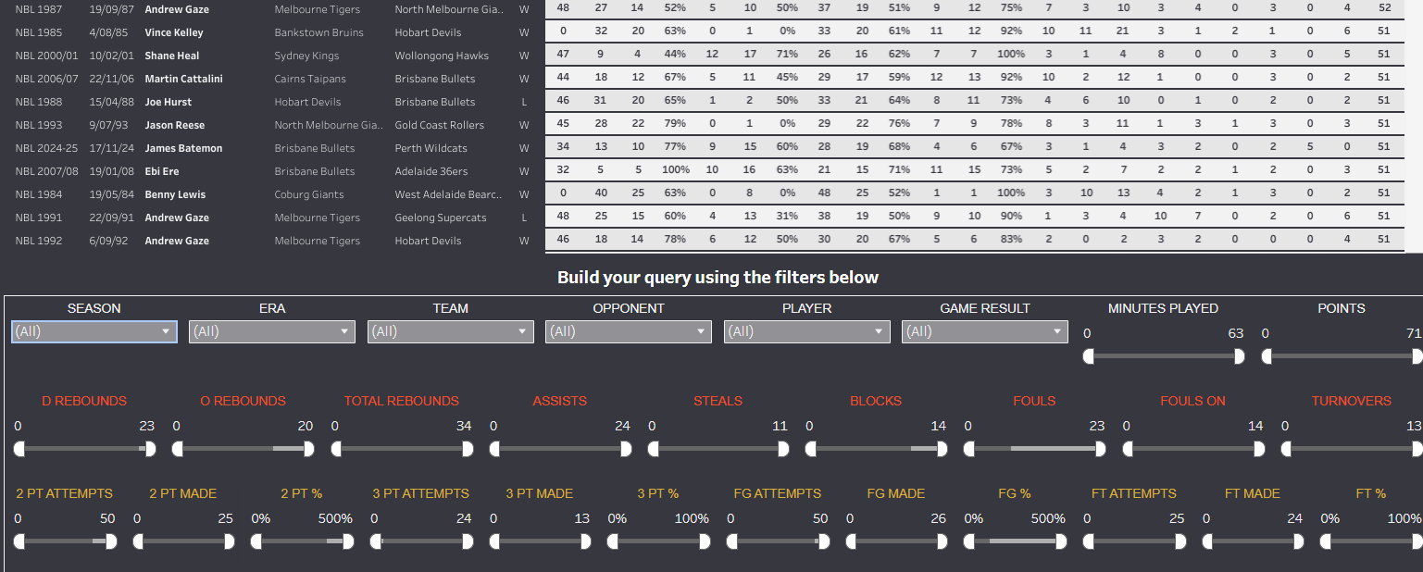This screenshot has height=572, width=1423.
Task: Click the D REBOUNDS slider maximum handle
Action: 150,449
